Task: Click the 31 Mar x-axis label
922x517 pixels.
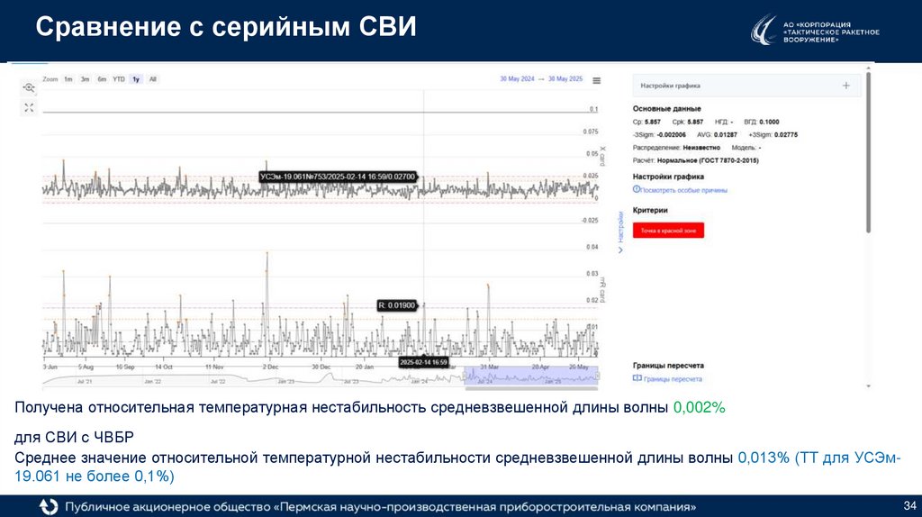Action: pyautogui.click(x=489, y=367)
